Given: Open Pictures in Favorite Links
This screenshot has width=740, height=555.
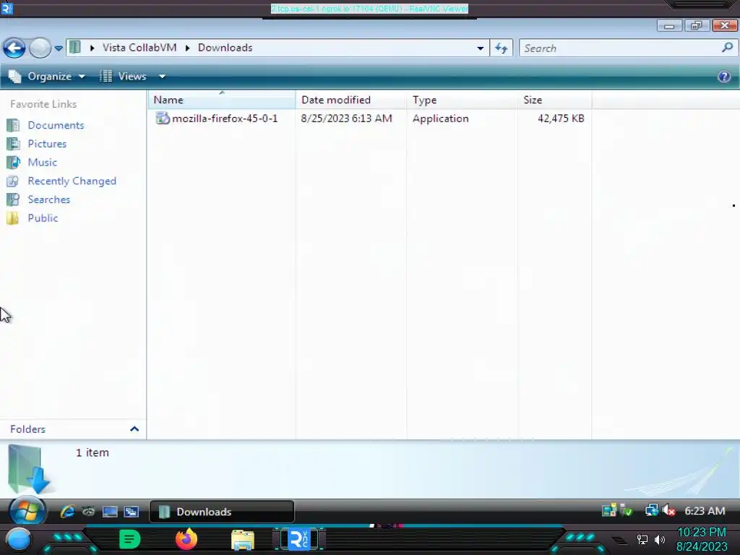Looking at the screenshot, I should click(x=47, y=144).
